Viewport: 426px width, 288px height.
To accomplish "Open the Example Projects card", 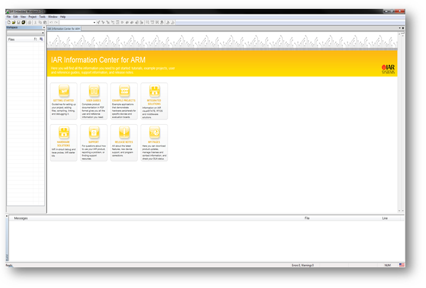I will pos(124,101).
